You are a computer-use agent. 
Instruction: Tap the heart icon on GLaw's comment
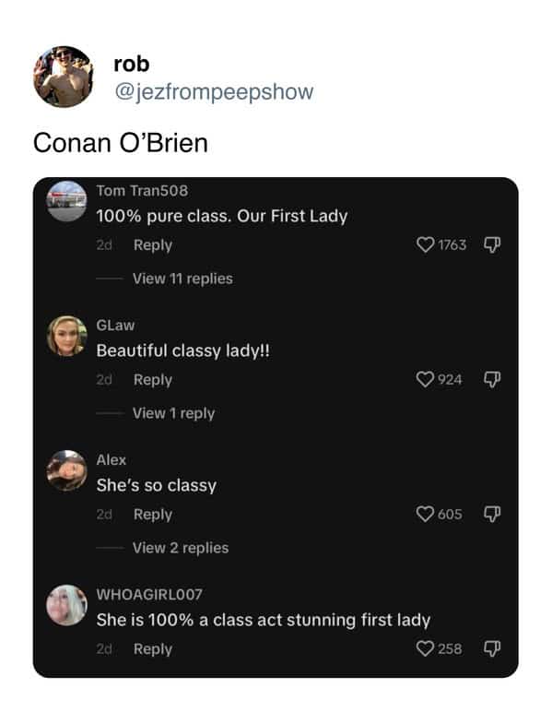point(425,380)
